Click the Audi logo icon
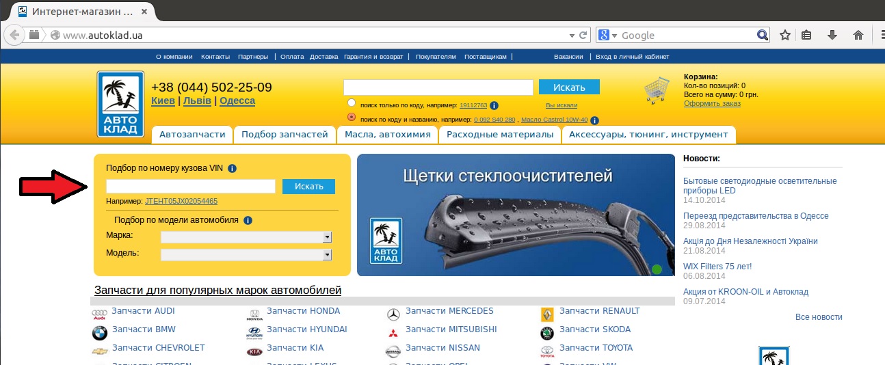 [x=100, y=314]
